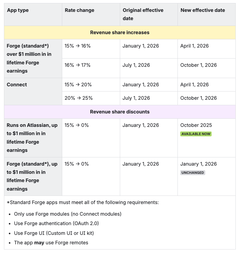Select the New effective date header
The image size is (240, 255).
[x=203, y=10]
